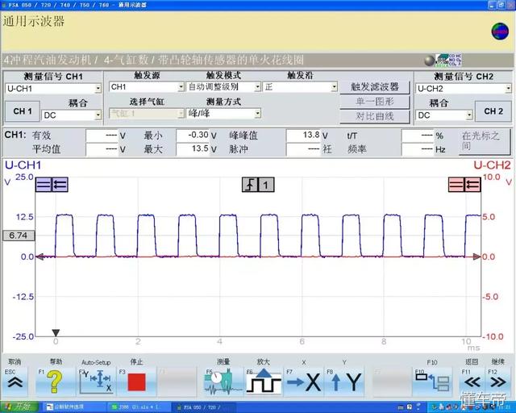Open the U-CH1 measurement signal dropdown
516x413 pixels.
(53, 89)
